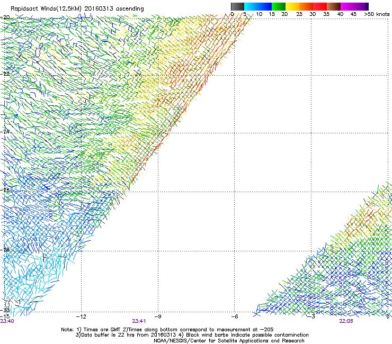Image resolution: width=392 pixels, height=344 pixels.
Task: Click the yellow 20-25 knots legend segment
Action: tap(292, 6)
